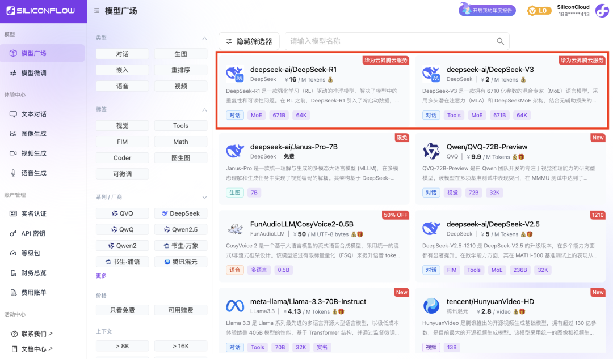This screenshot has width=613, height=359.
Task: Click the DeepSeek-R1 model logo icon
Action: [x=235, y=74]
